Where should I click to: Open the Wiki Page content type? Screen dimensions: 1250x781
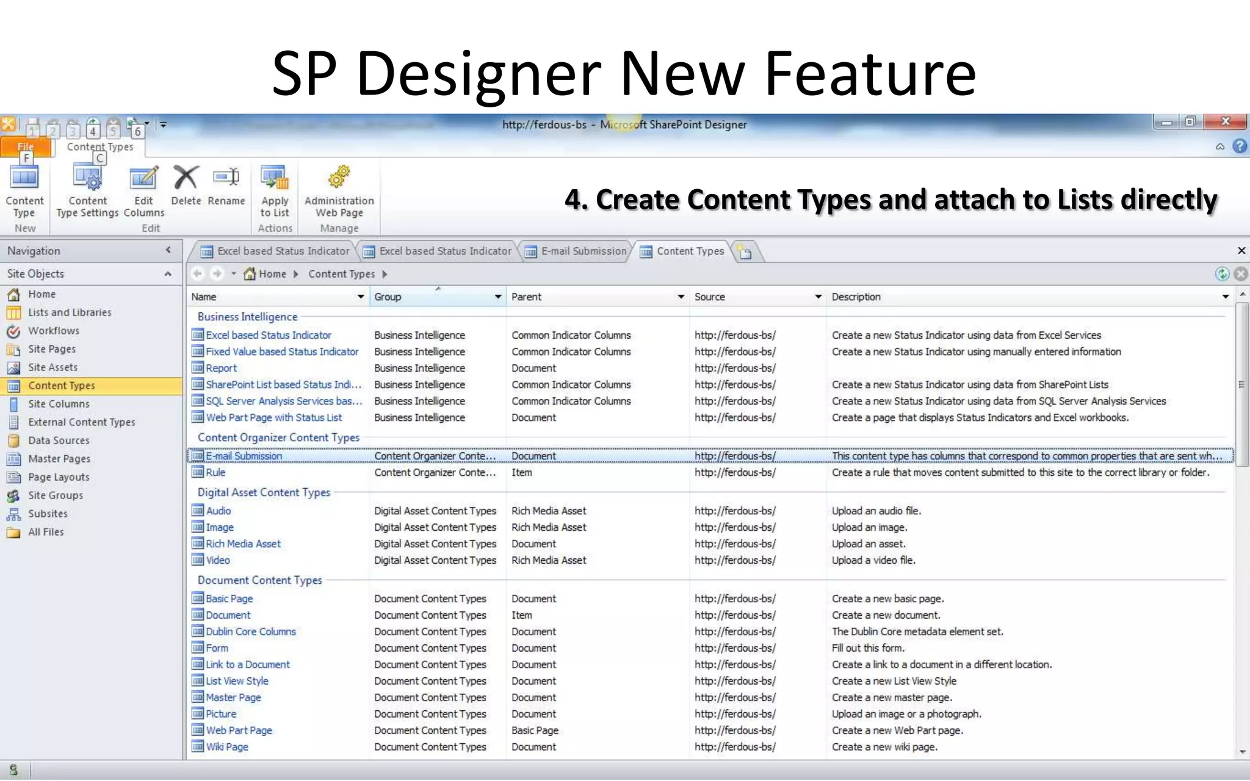(227, 747)
